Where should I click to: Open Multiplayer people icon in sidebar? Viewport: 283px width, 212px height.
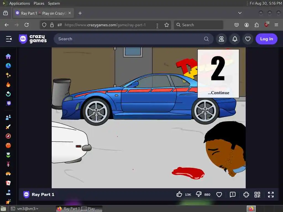click(8, 117)
